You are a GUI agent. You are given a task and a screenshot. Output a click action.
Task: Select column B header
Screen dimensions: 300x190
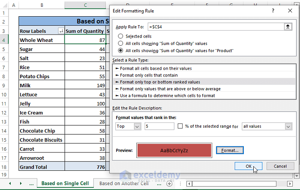coord(42,5)
